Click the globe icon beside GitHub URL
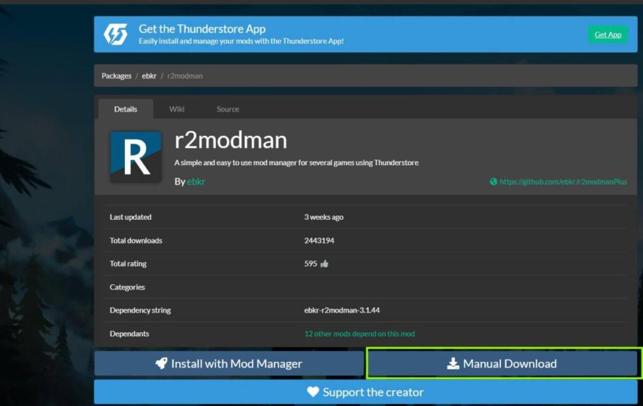 [494, 182]
